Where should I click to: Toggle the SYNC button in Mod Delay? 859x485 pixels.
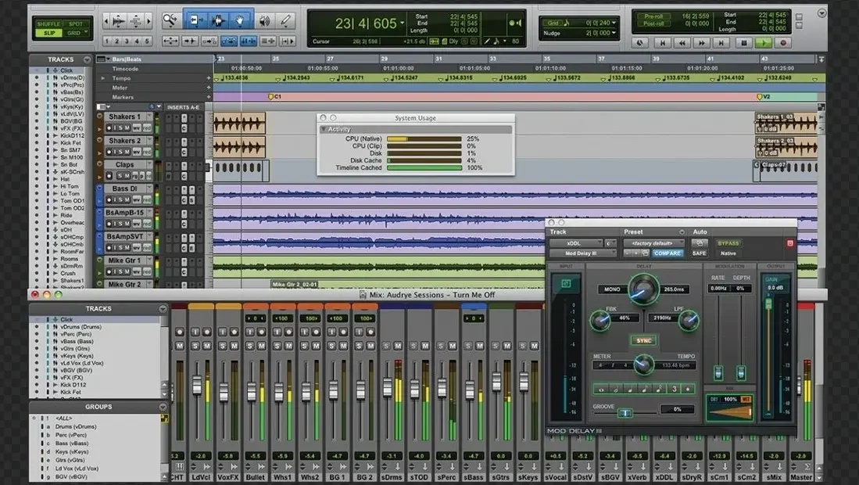pos(643,341)
